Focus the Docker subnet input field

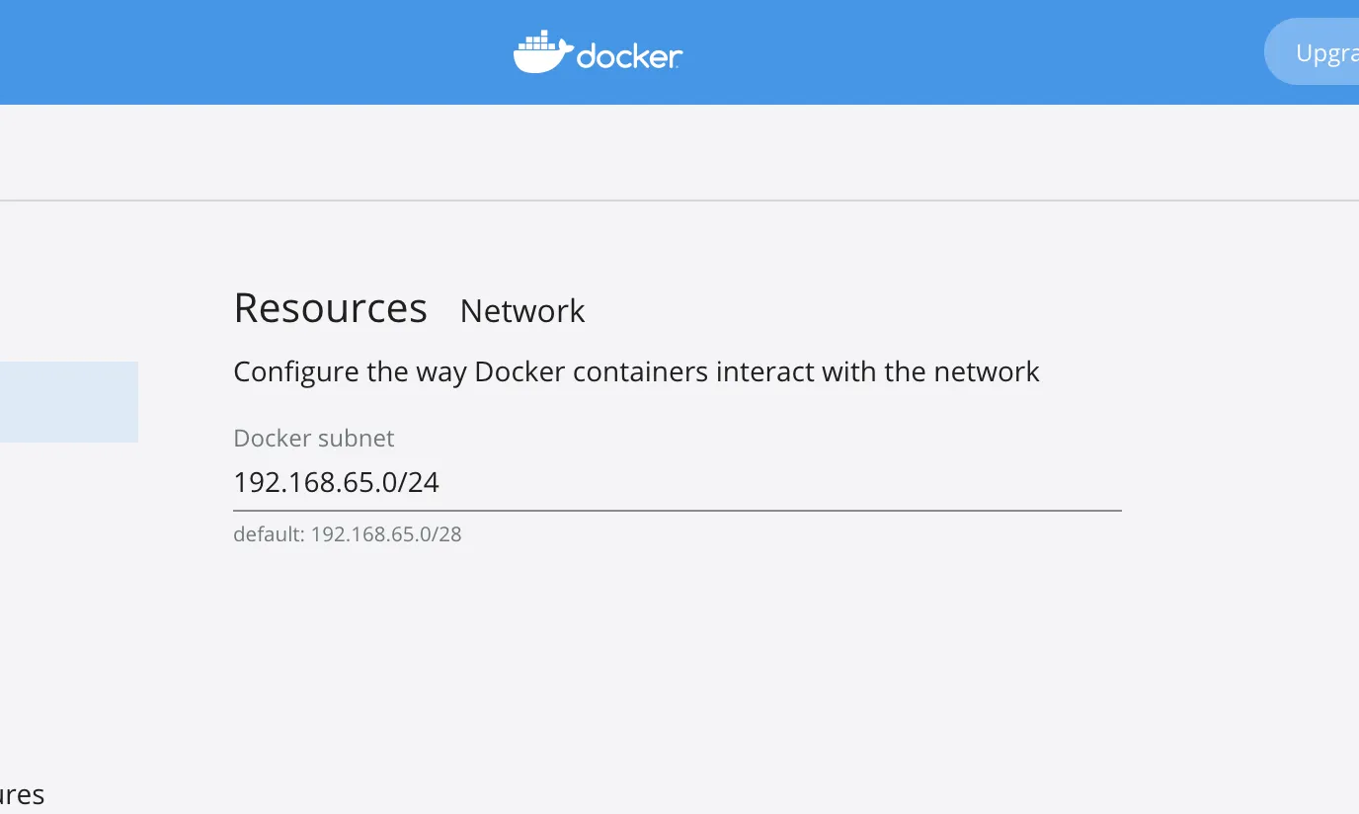point(676,483)
